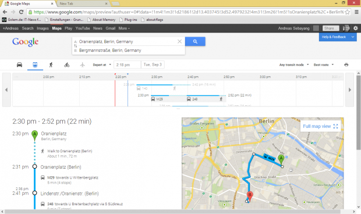Open Full map view
Viewport: 361px width, 214px height.
[320, 126]
